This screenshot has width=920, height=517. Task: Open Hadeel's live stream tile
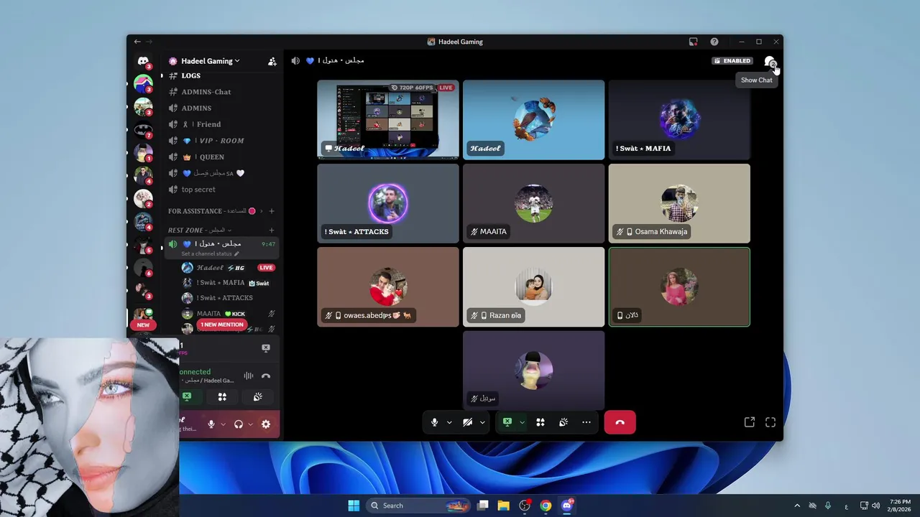tap(388, 119)
